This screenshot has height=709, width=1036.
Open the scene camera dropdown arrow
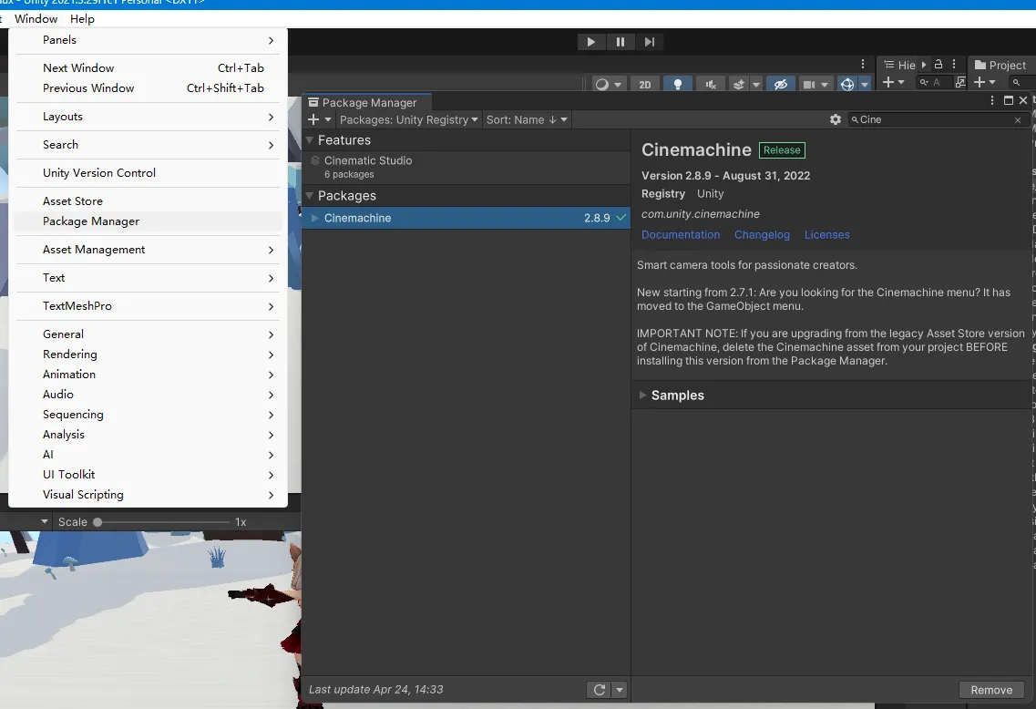[825, 85]
